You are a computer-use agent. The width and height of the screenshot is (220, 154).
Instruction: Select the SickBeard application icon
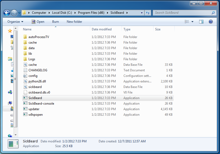point(25,98)
